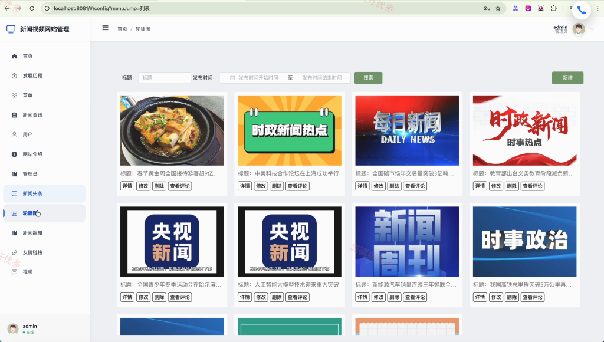Image resolution: width=604 pixels, height=342 pixels.
Task: Click 标题: 新能源汽车销量连续三年 text
Action: click(406, 285)
